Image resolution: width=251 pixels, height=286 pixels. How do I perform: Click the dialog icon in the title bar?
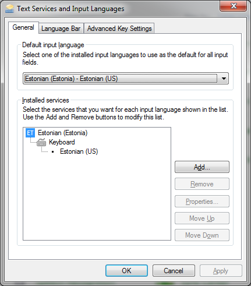(9, 9)
